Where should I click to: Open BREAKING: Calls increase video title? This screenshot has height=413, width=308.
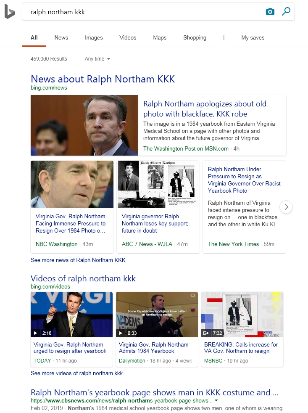tap(241, 348)
